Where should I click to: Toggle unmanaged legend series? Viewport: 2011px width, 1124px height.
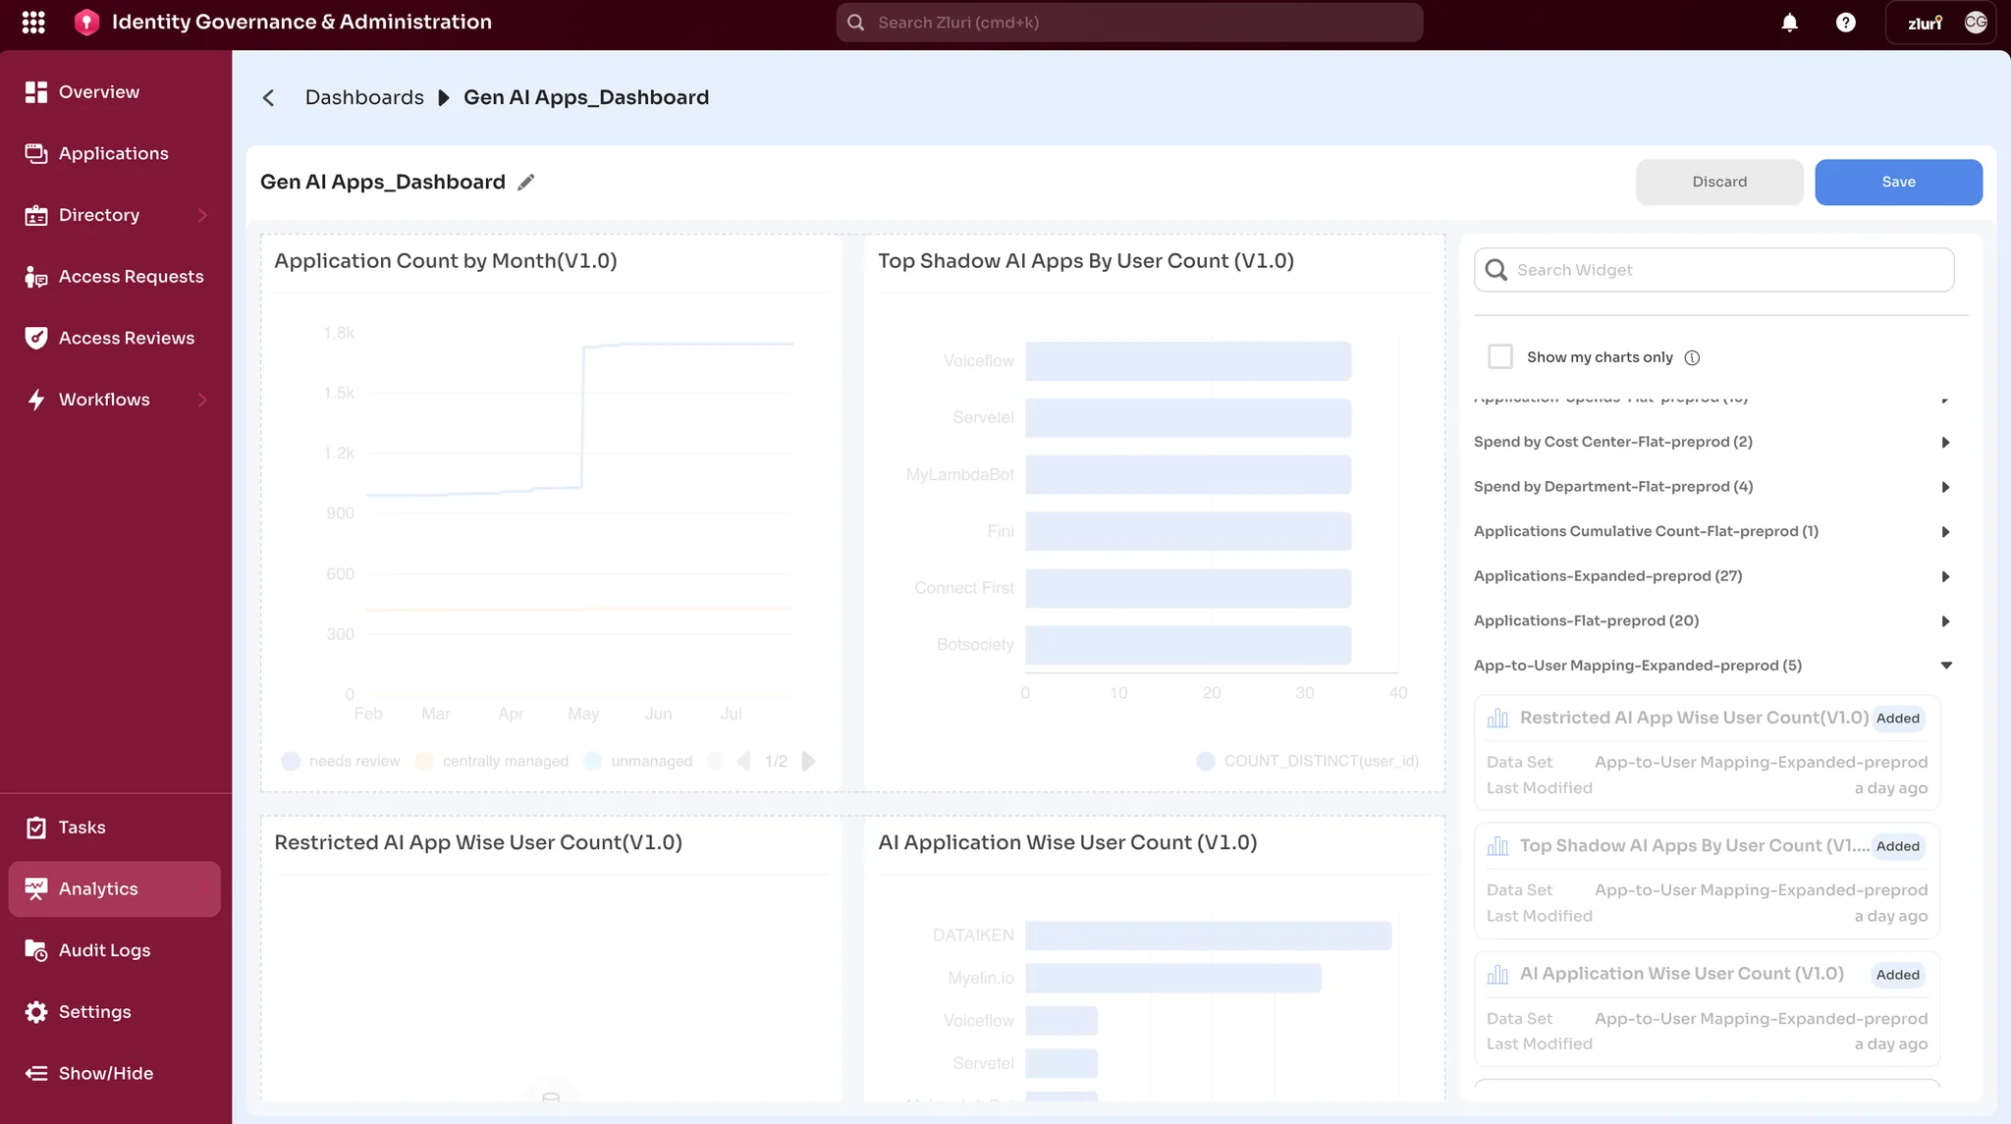pyautogui.click(x=638, y=762)
